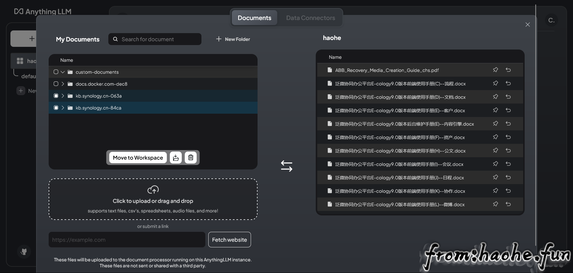This screenshot has height=273, width=573.
Task: Click the Fetch website button
Action: pyautogui.click(x=229, y=240)
